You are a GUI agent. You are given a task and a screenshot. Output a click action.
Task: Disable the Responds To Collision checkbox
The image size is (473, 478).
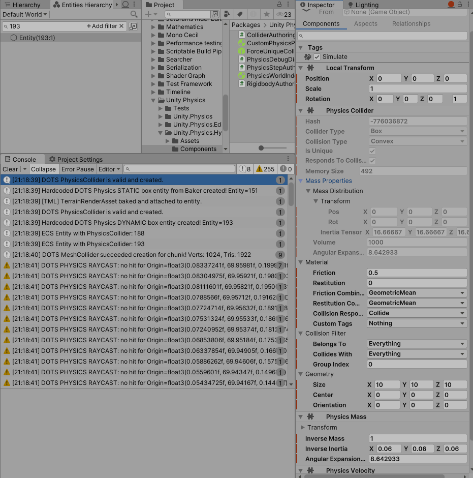point(372,161)
